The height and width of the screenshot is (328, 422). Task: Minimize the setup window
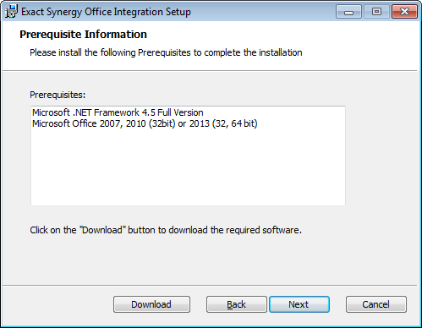(x=348, y=12)
